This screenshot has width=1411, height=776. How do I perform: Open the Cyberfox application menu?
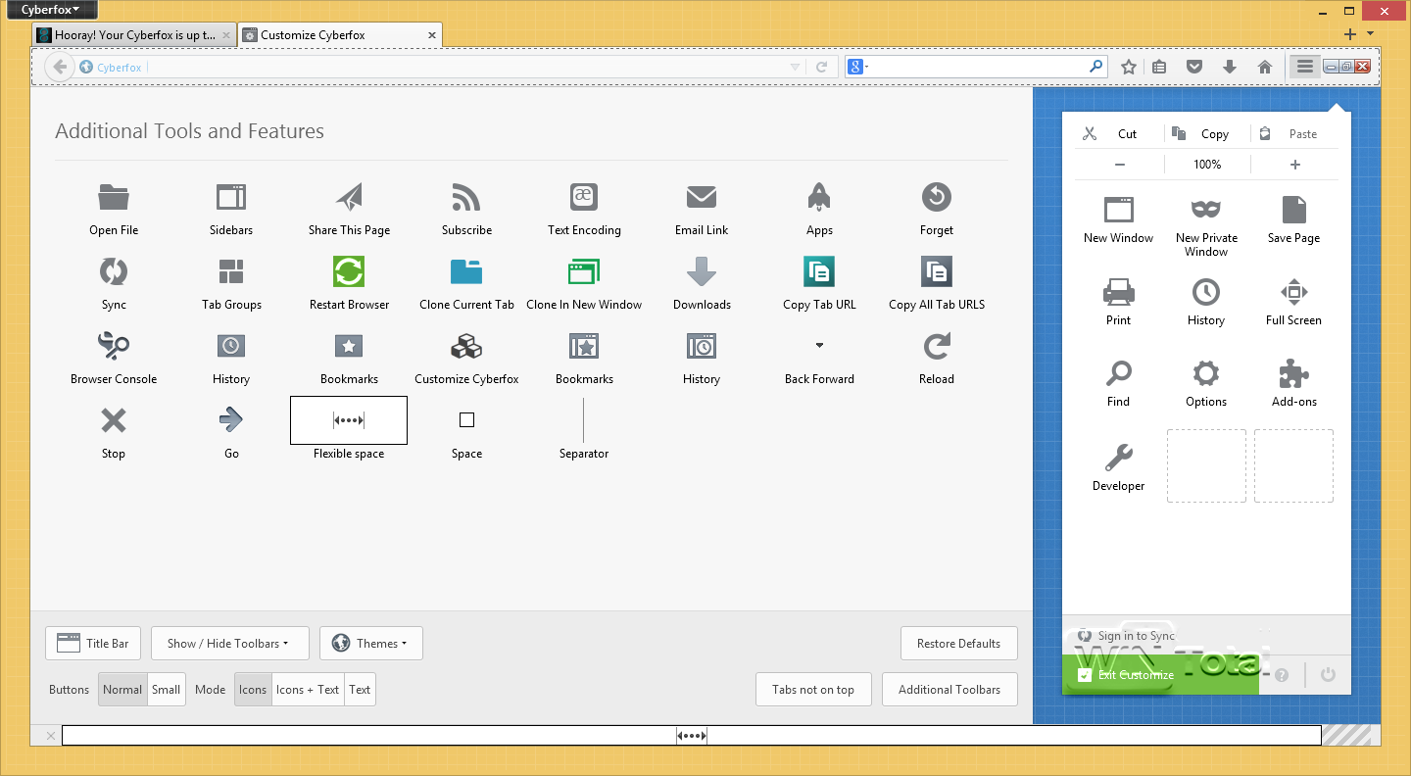click(x=52, y=10)
